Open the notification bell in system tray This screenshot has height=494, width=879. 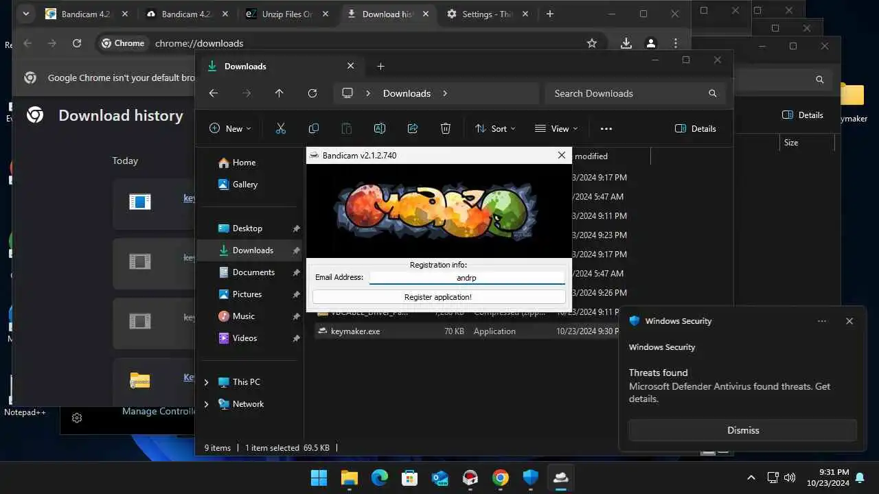point(859,478)
